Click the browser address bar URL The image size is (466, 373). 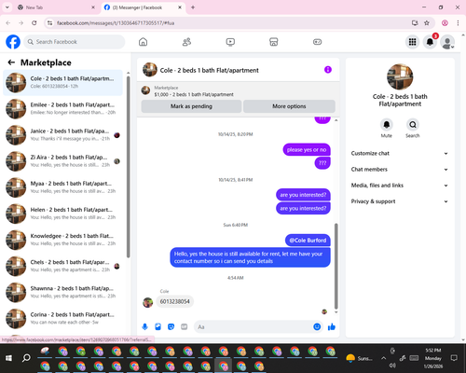point(116,23)
